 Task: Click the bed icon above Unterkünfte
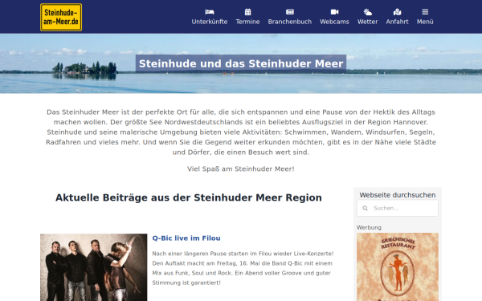pos(210,12)
